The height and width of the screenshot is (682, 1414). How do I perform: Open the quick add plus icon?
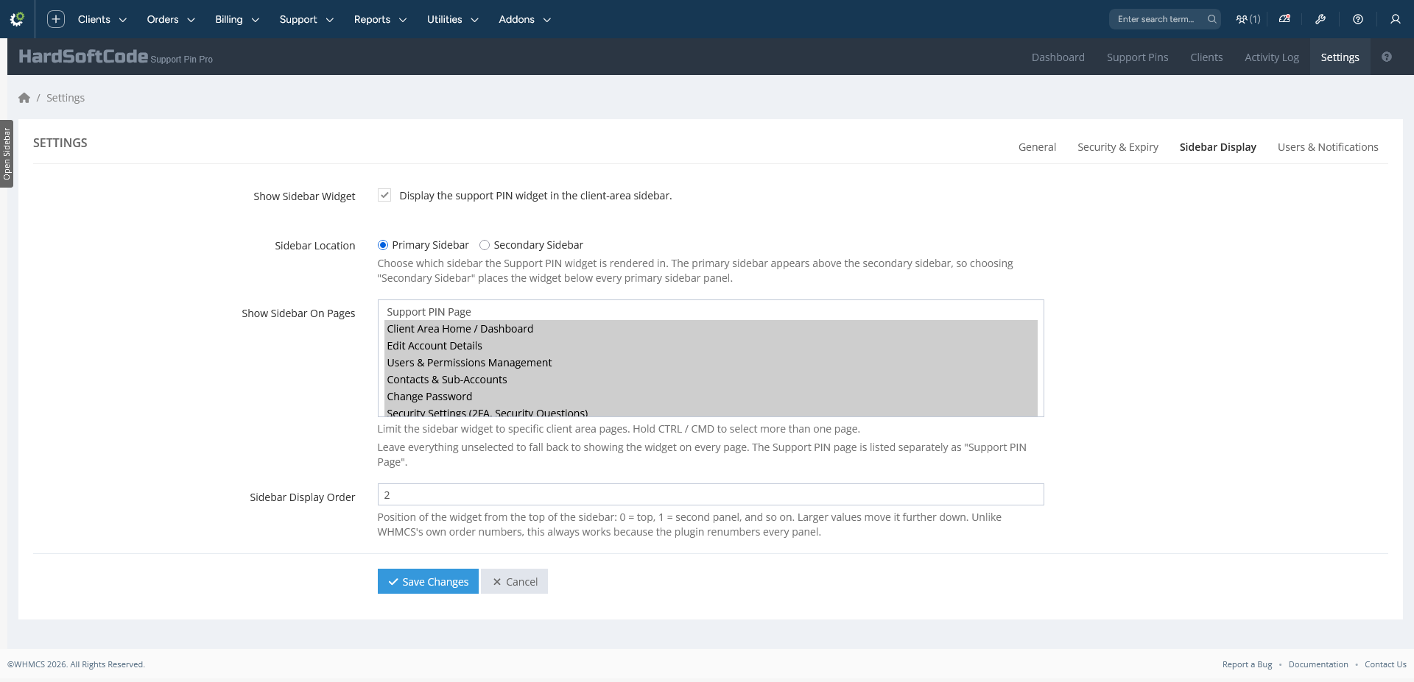pos(56,19)
